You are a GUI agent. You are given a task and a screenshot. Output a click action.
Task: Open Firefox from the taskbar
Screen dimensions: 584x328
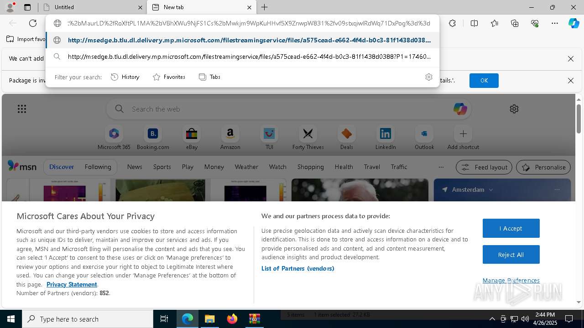pos(232,319)
